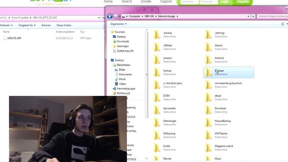Select Zuletzt besucht in the navigation pane

point(125,51)
